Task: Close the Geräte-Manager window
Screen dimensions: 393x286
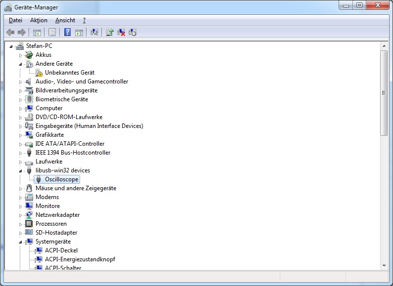Action: 378,5
